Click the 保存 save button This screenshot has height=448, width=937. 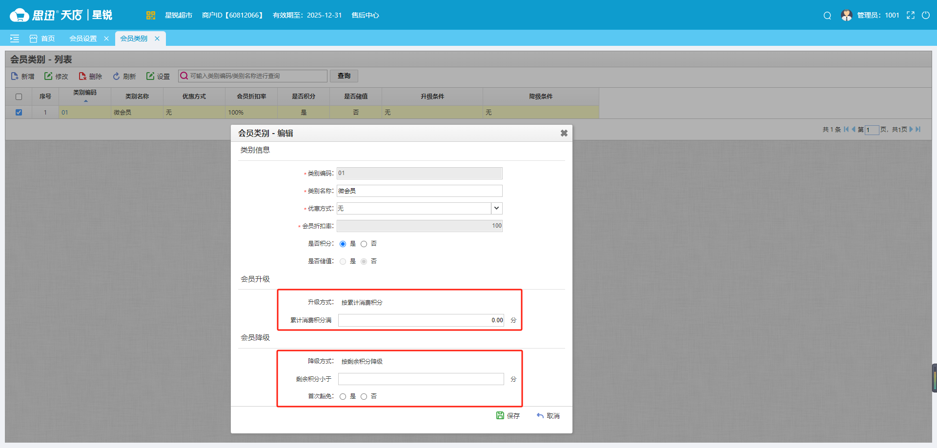point(508,416)
